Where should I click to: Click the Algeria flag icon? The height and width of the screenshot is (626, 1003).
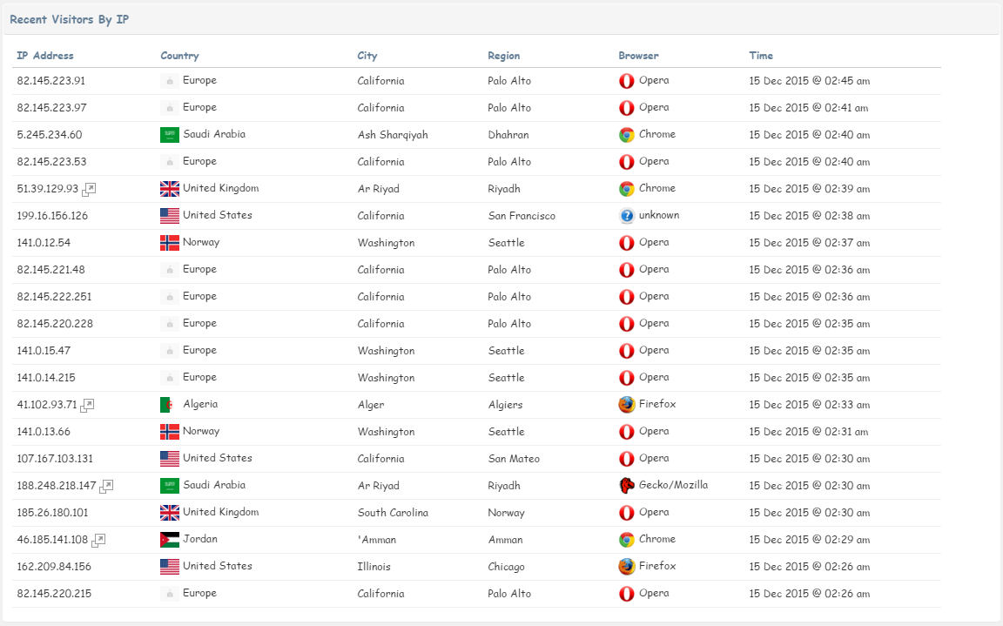tap(166, 405)
